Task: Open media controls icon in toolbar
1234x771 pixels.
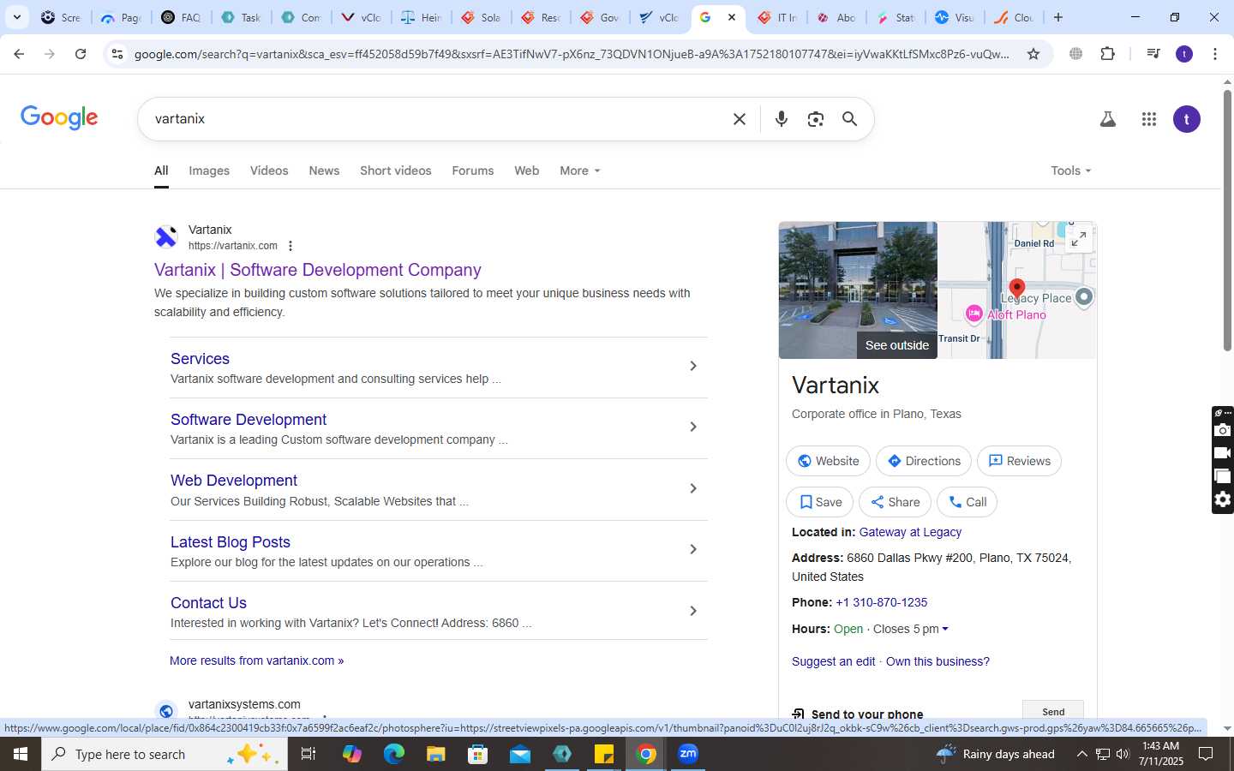Action: pos(1153,54)
